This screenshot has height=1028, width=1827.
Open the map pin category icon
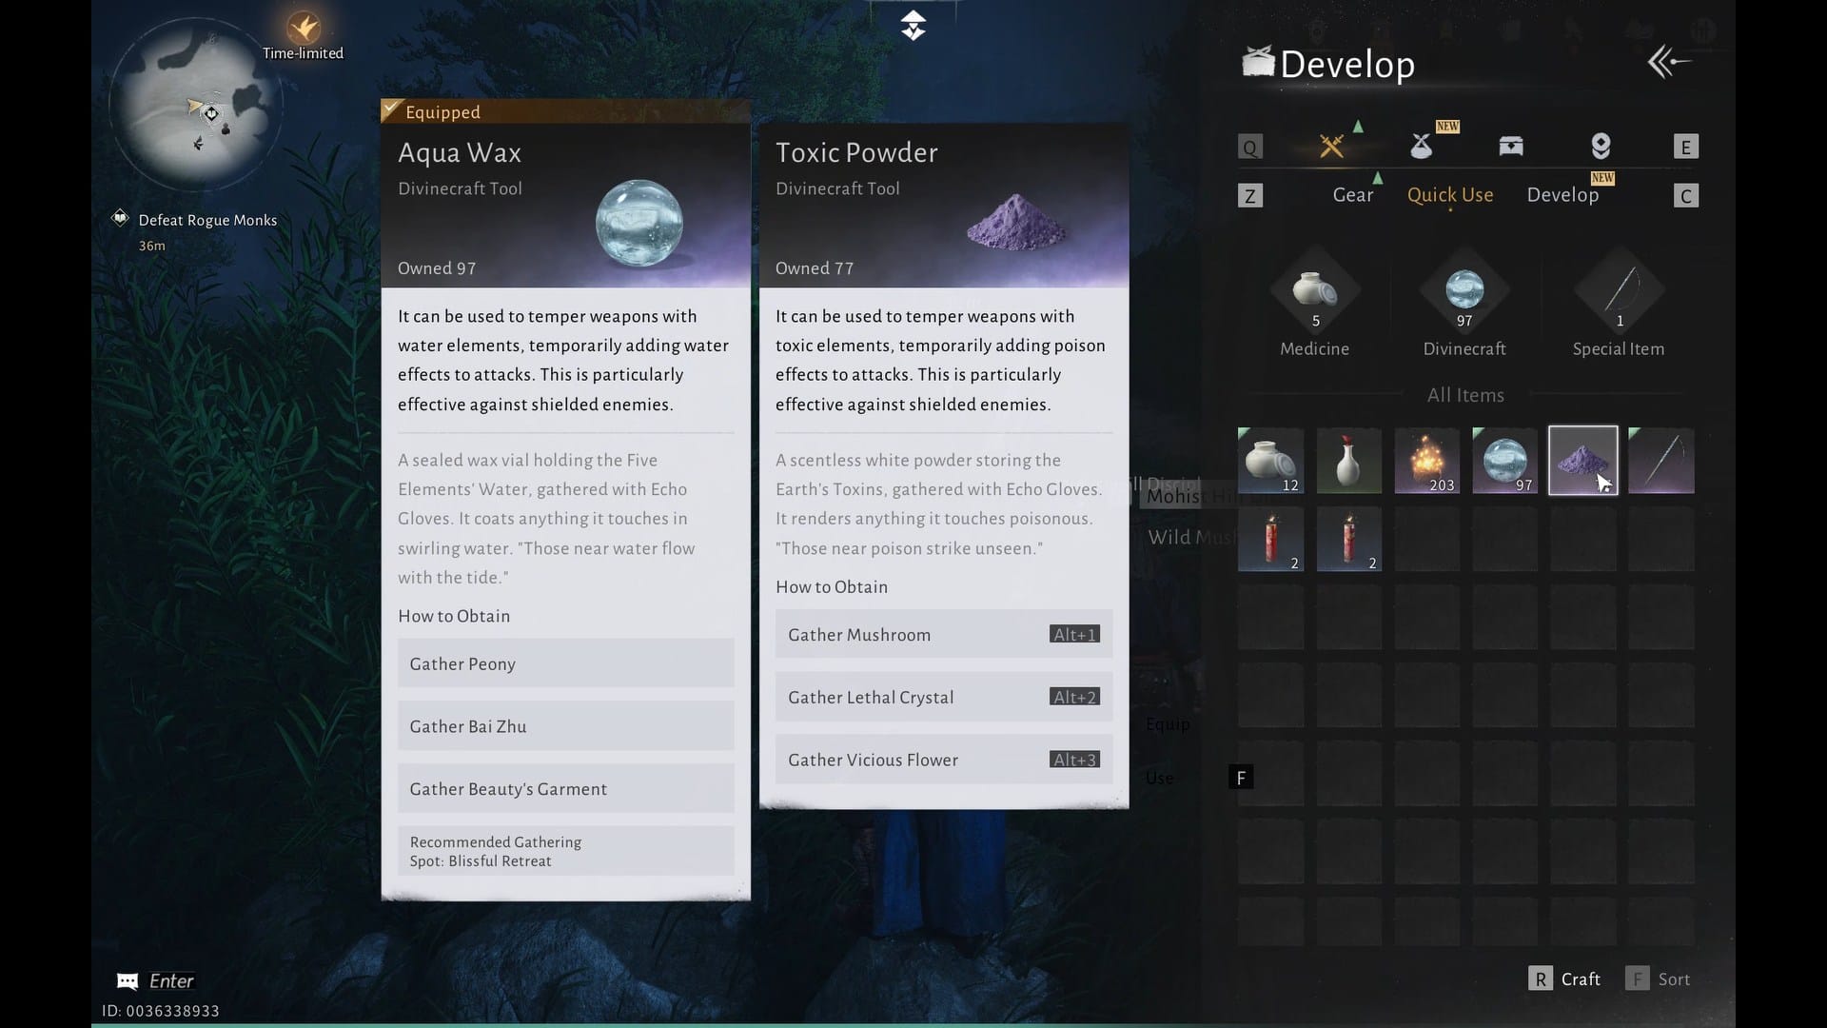coord(1601,146)
